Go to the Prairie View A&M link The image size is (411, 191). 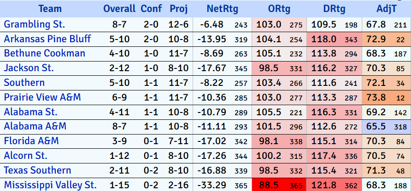42,97
